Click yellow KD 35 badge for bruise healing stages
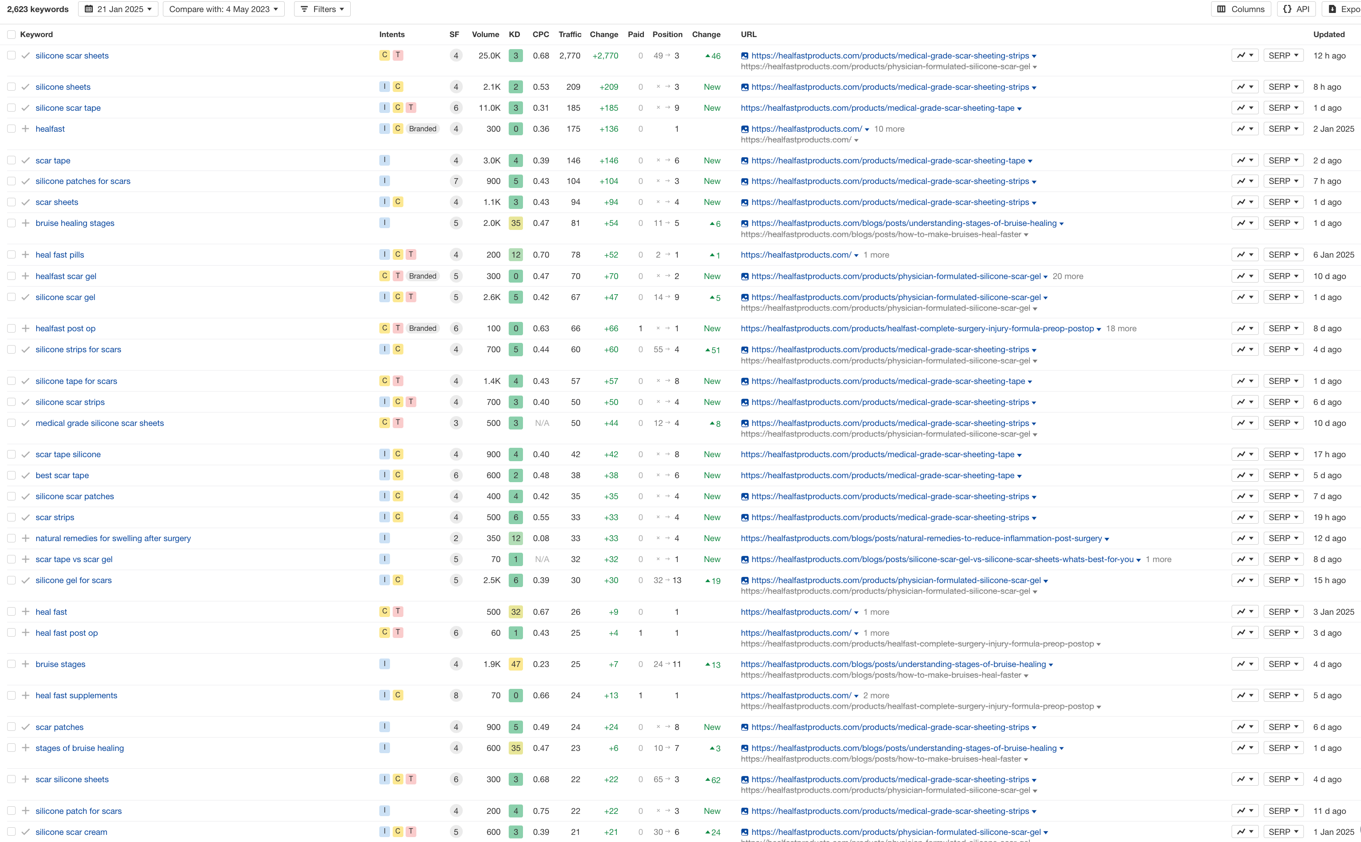This screenshot has width=1361, height=842. click(515, 223)
